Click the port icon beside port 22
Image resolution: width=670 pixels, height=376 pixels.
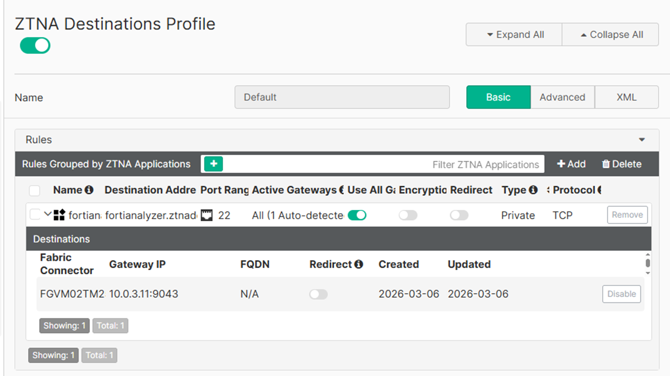(207, 215)
